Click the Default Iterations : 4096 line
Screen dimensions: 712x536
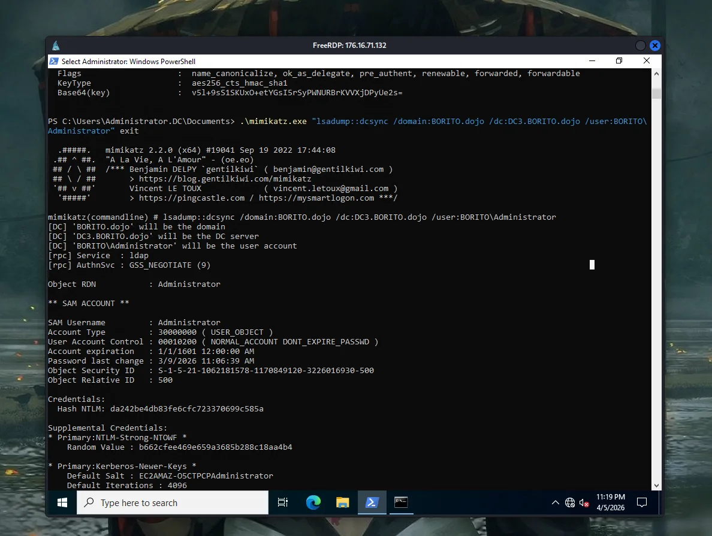[x=126, y=485]
